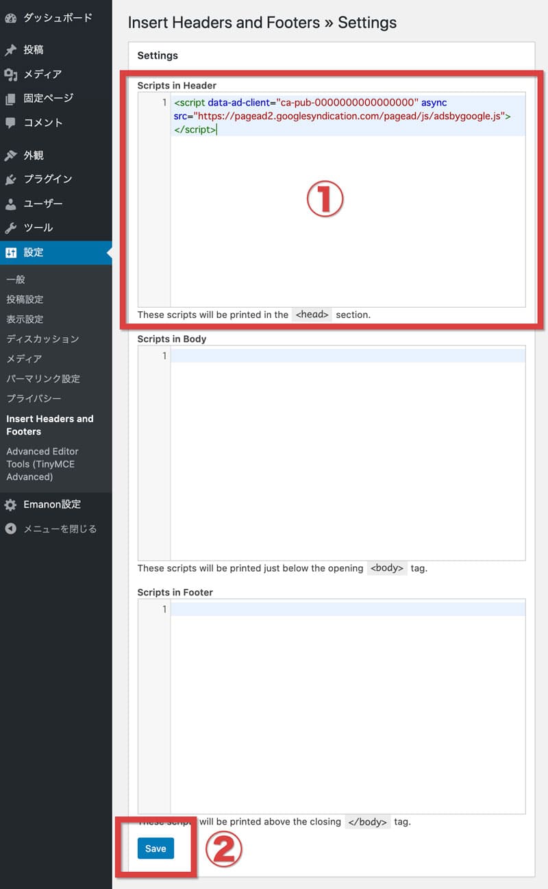Open Insert Headers and Footers submenu

pyautogui.click(x=50, y=425)
